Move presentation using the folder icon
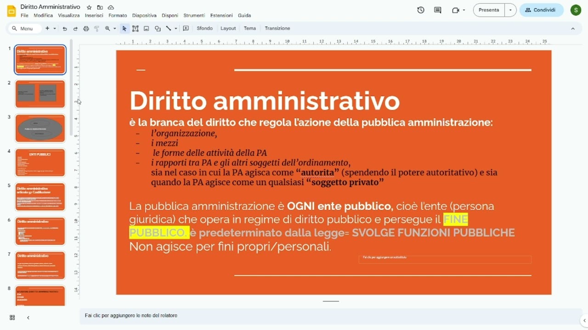 (100, 7)
